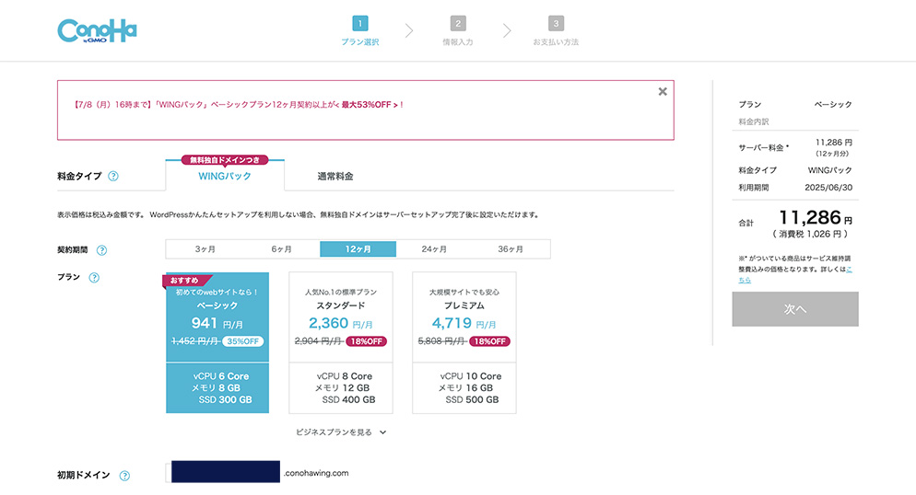Click the total price 11,286 円

[x=816, y=218]
